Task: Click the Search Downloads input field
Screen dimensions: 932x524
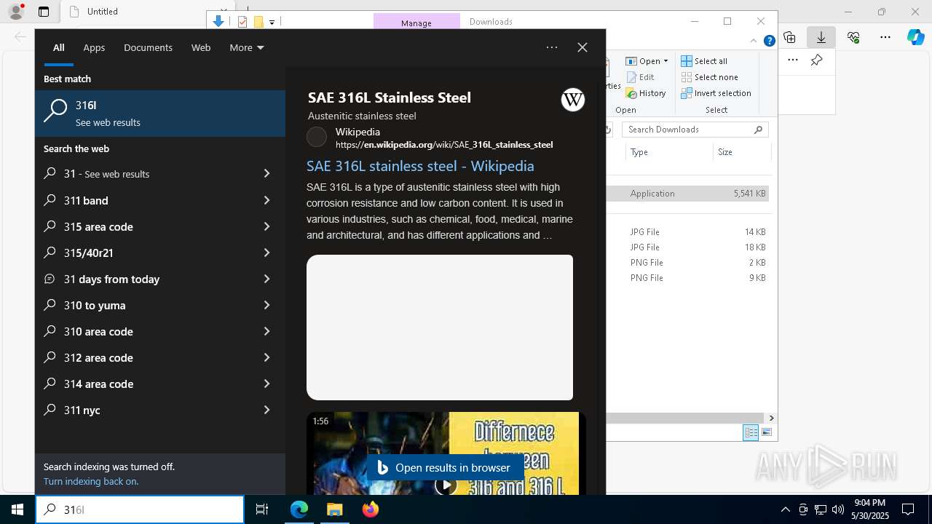Action: 695,130
